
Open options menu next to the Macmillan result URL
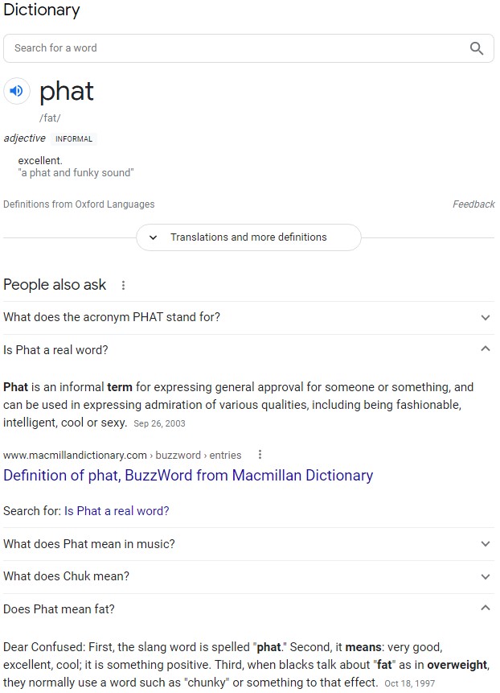pyautogui.click(x=260, y=455)
